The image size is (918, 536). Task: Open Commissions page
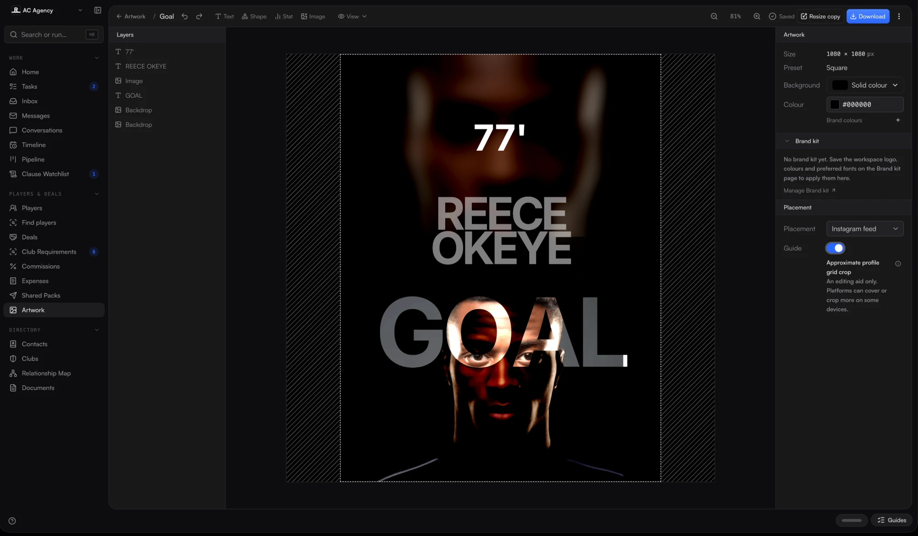(54, 266)
